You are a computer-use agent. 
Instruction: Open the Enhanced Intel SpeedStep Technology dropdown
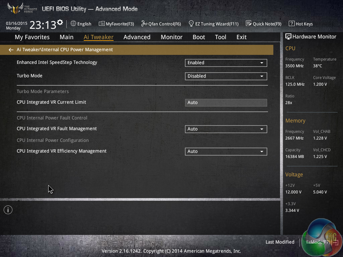point(226,63)
